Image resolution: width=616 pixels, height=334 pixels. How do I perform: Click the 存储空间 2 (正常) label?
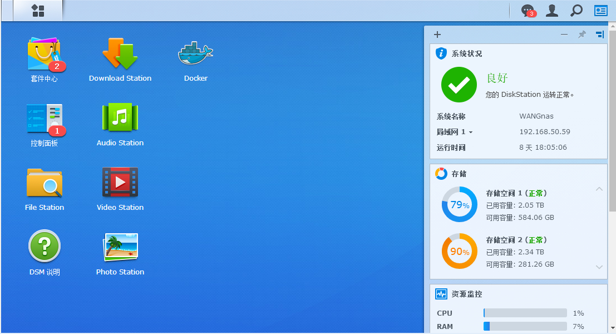[x=516, y=240]
